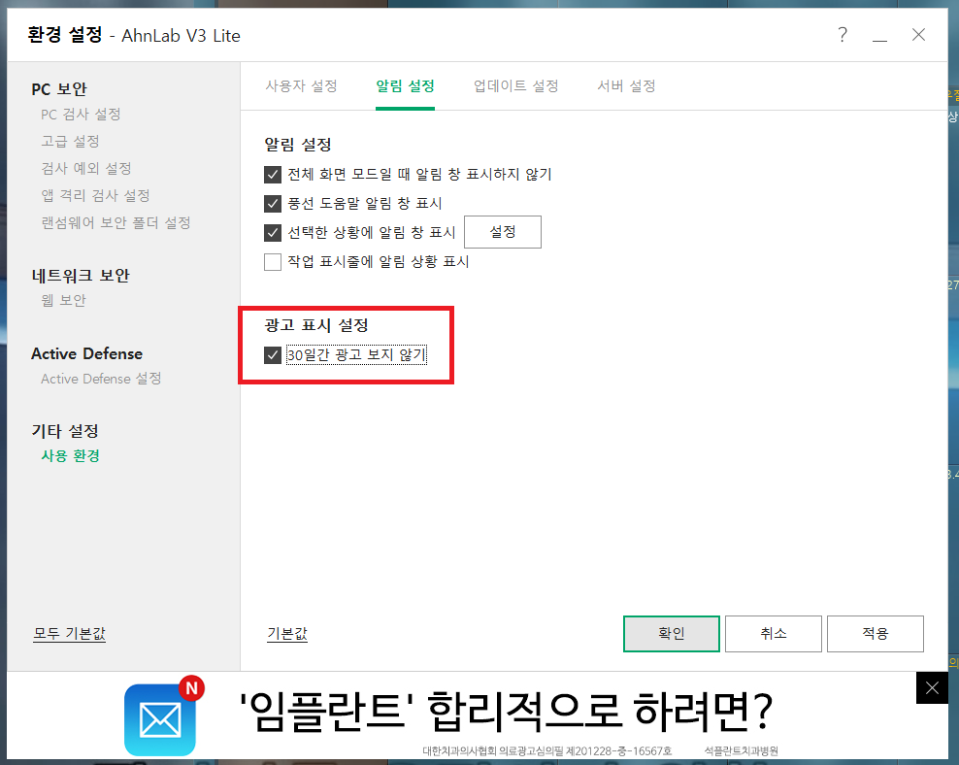Screen dimensions: 959x765
Task: Toggle '풍선 도움말 알림 창 표시' checkbox
Action: click(x=273, y=204)
